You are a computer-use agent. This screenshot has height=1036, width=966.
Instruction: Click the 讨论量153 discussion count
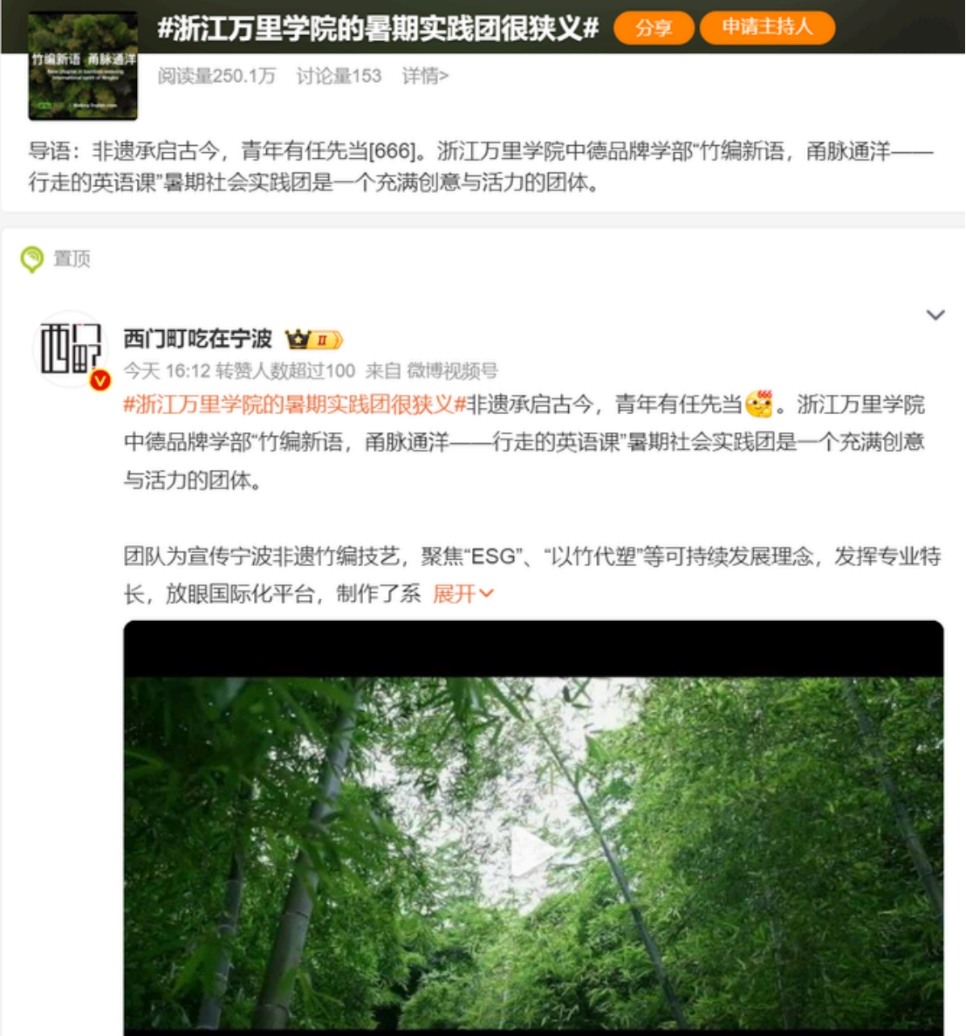point(339,76)
